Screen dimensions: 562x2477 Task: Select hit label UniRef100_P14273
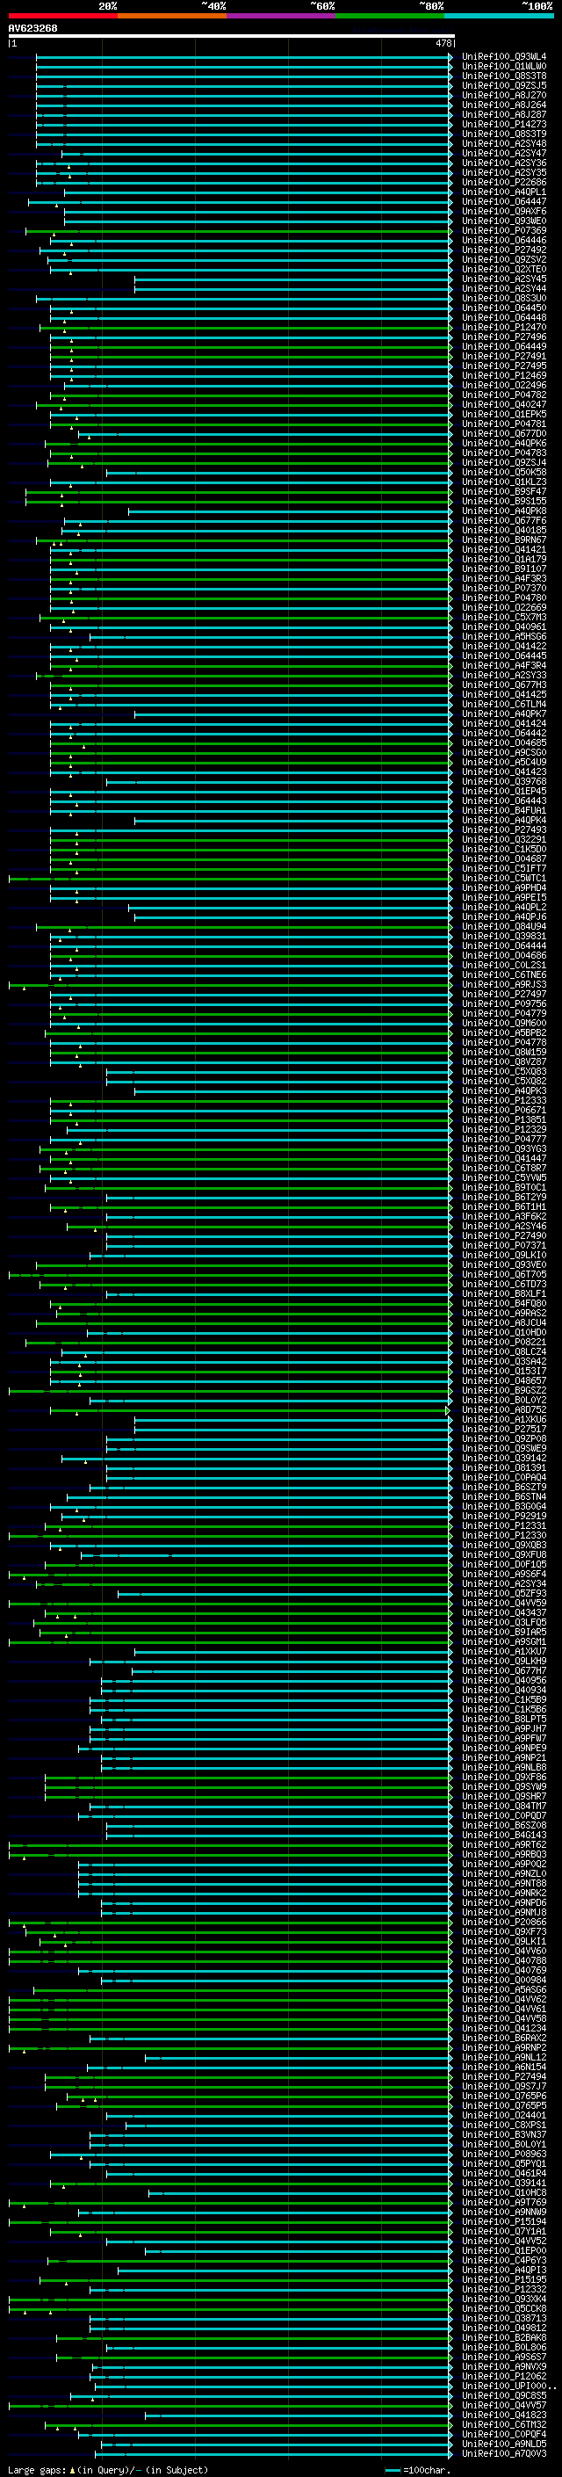tap(504, 124)
